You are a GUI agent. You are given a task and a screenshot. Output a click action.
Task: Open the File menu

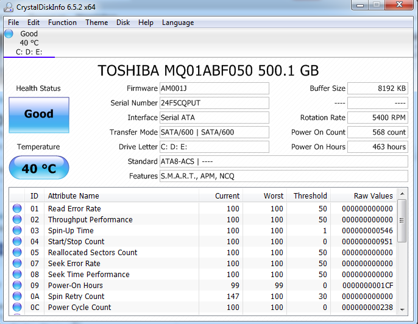point(13,23)
